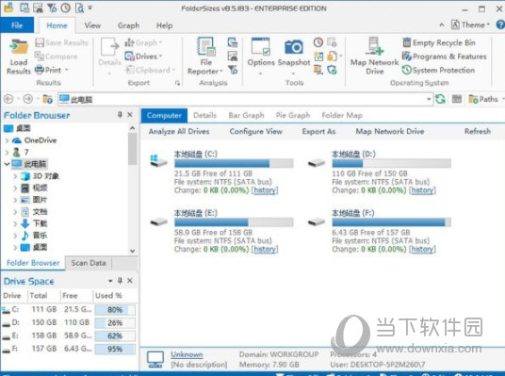
Task: Open the Help ribbon tab
Action: (x=164, y=25)
